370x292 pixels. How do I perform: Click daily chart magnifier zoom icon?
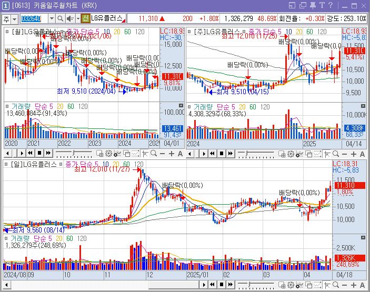336,285
